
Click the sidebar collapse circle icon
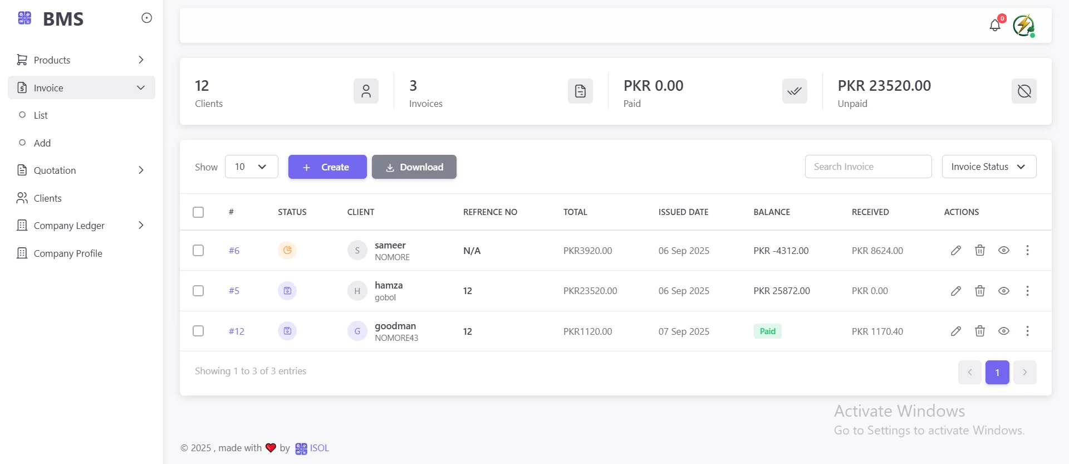click(146, 18)
